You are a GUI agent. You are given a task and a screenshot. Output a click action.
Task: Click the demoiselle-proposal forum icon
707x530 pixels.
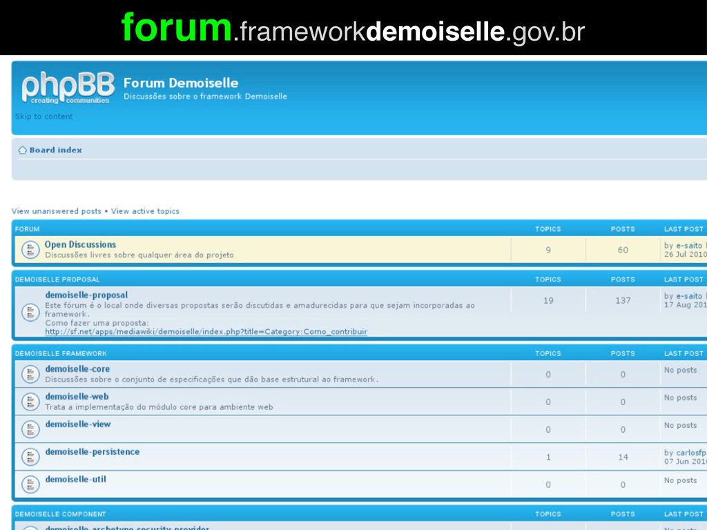[30, 313]
